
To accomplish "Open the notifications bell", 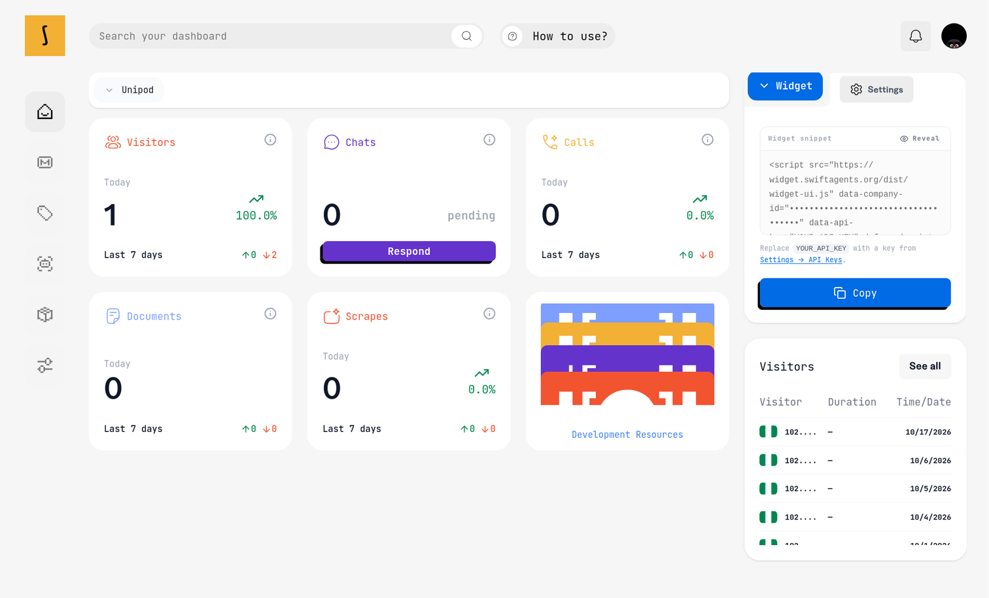I will pyautogui.click(x=916, y=36).
